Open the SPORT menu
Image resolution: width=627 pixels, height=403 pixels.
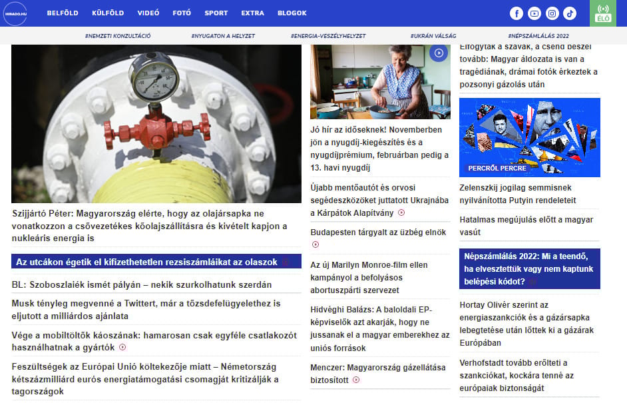click(216, 13)
